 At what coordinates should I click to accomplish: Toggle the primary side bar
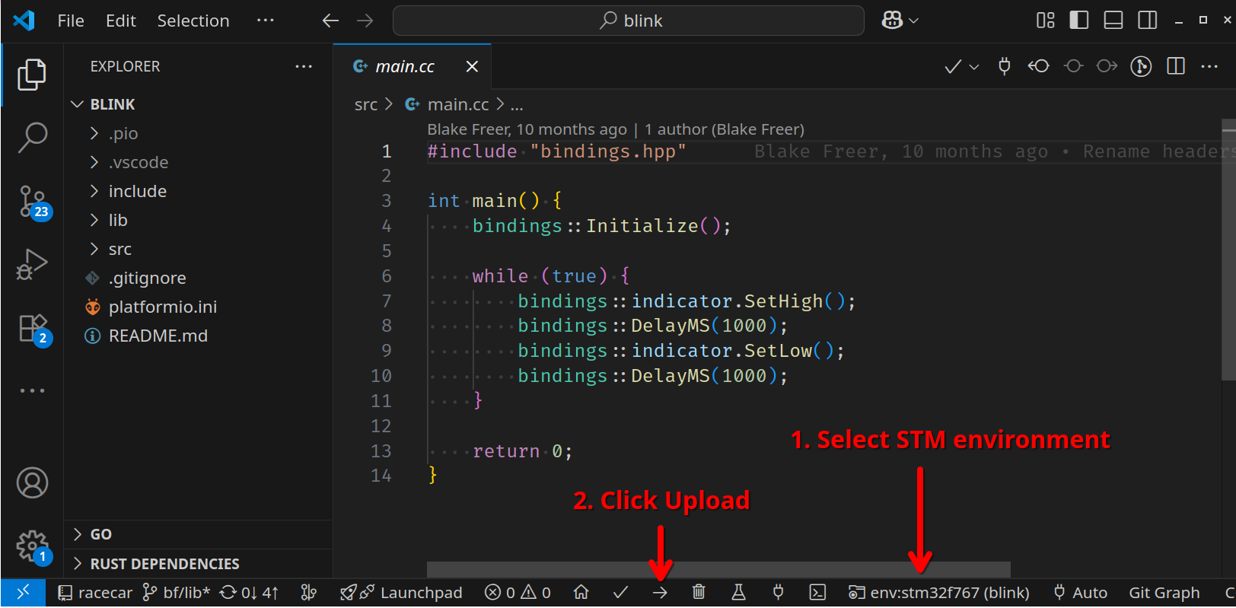1078,21
